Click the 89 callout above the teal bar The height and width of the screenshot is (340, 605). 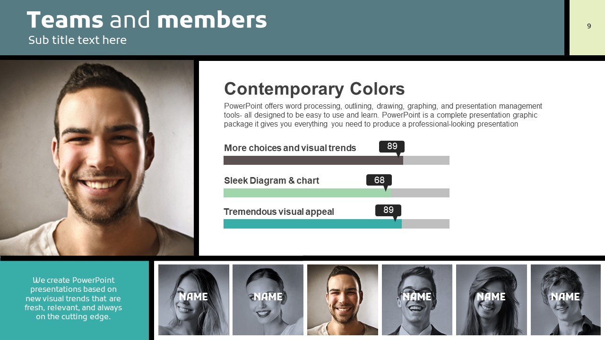(x=388, y=210)
